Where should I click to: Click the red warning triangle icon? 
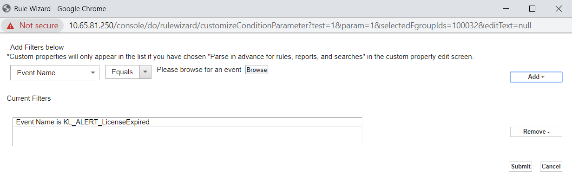[10, 26]
